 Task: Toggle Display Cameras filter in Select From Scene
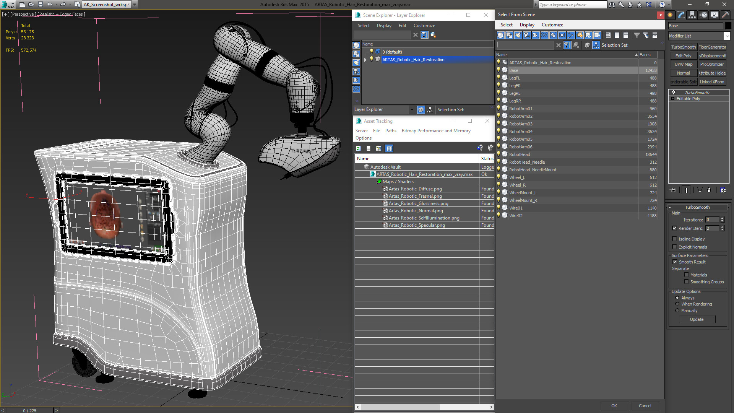point(526,35)
